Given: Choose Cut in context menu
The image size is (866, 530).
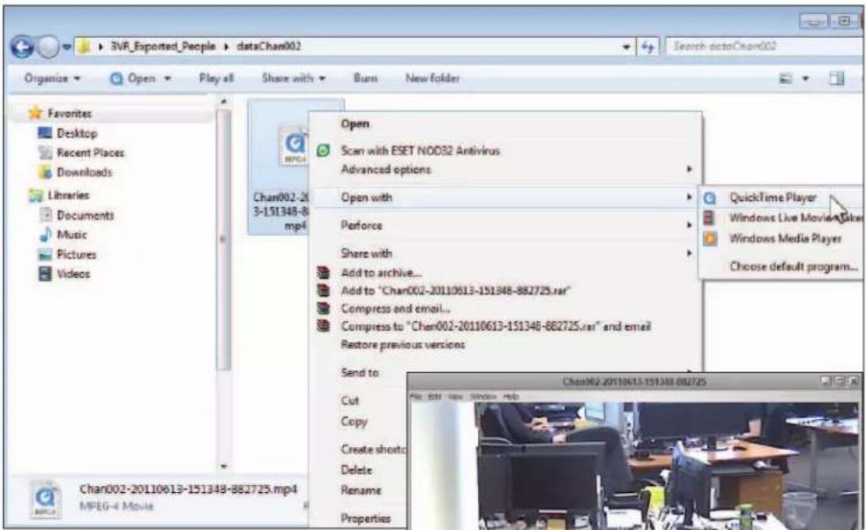Looking at the screenshot, I should coord(349,401).
